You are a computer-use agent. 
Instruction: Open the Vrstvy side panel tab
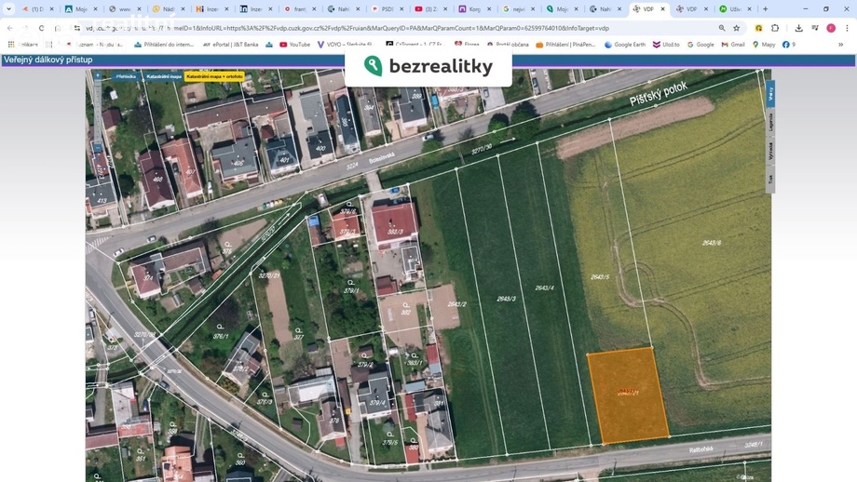click(x=770, y=94)
